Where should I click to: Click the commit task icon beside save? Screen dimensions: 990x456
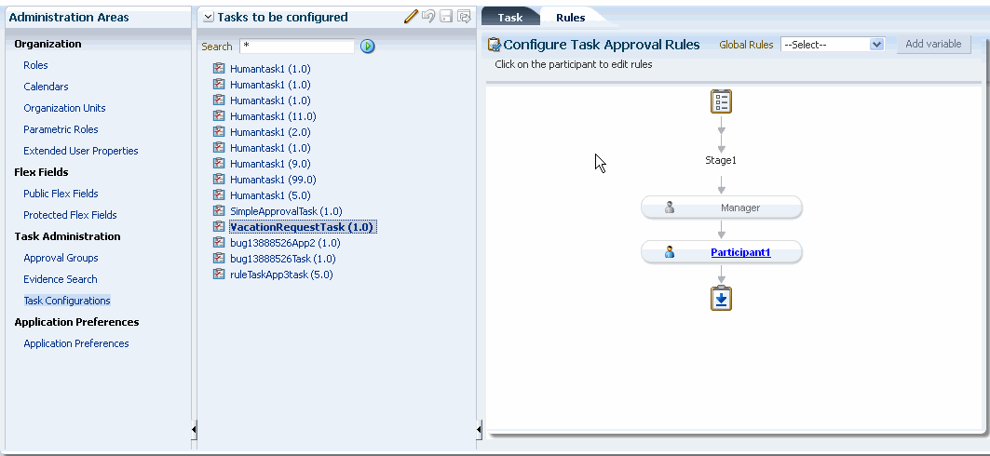pos(465,17)
